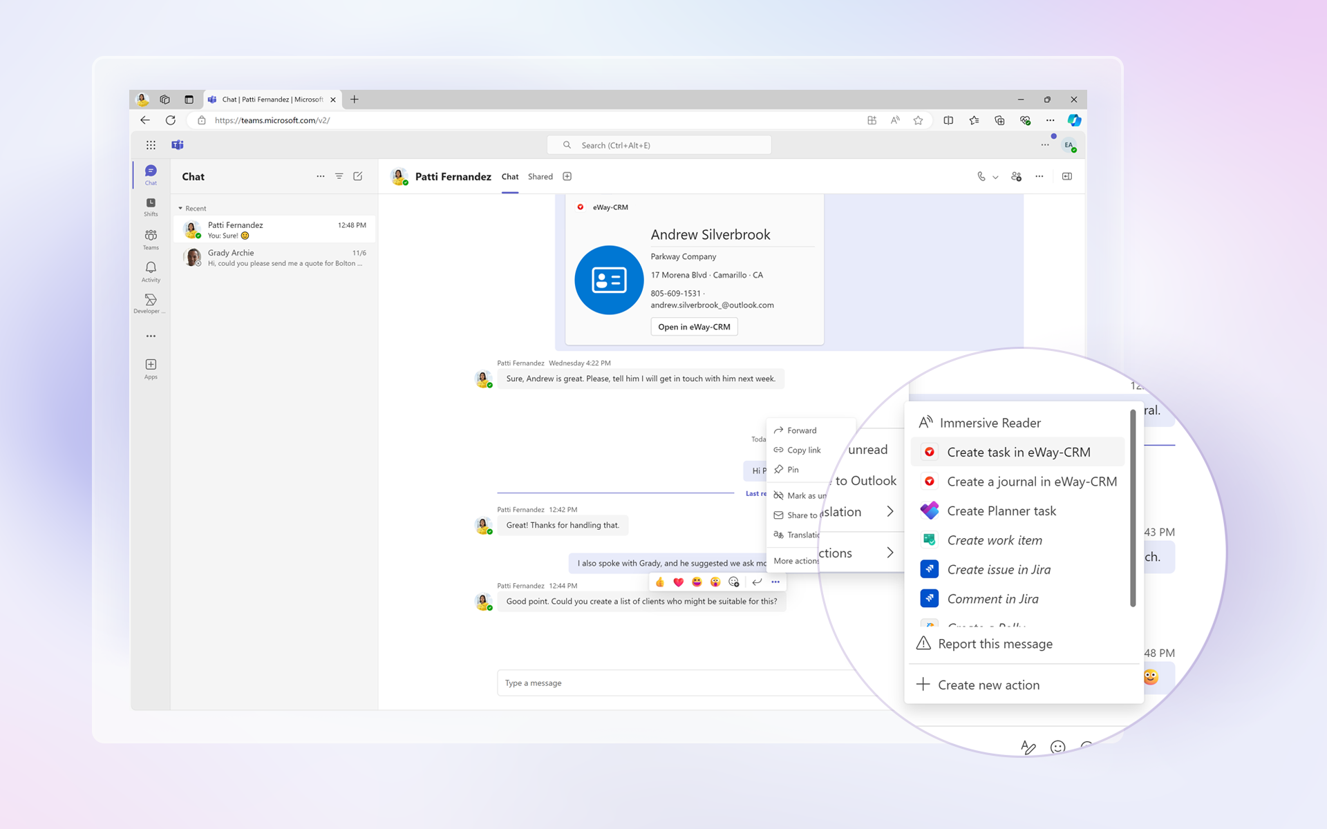Click Open in eWay-CRM button
1327x829 pixels.
point(694,327)
